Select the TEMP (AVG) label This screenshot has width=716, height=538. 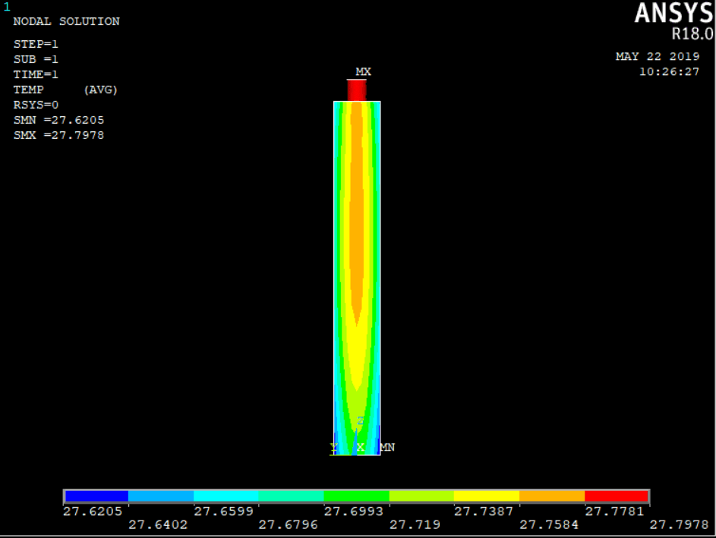tap(65, 90)
